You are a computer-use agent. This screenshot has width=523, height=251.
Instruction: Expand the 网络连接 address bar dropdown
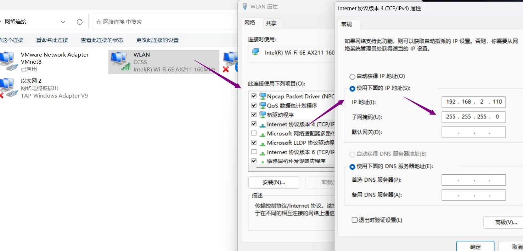point(63,22)
